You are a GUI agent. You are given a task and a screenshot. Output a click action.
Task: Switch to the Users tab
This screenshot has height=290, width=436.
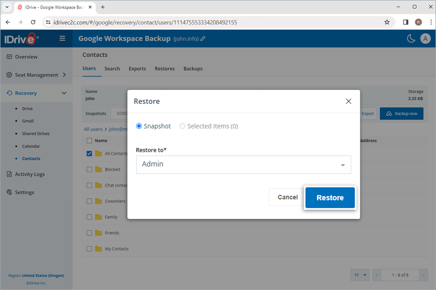coord(89,68)
